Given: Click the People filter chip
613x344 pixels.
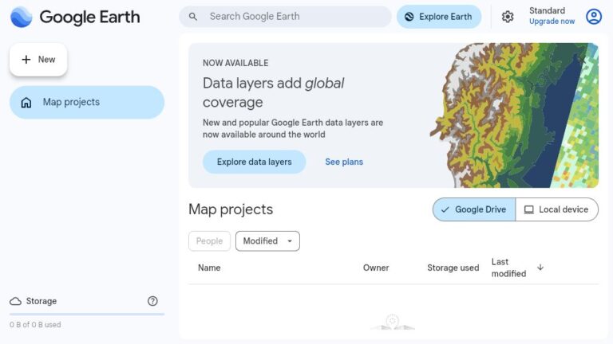Looking at the screenshot, I should (x=210, y=241).
